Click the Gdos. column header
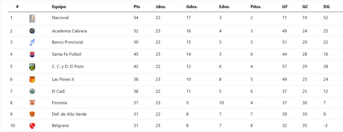This screenshot has height=132, width=343. 192,7
